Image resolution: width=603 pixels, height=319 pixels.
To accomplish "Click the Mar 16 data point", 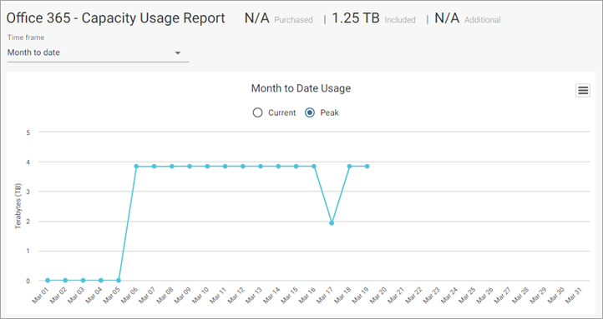I will coord(314,167).
